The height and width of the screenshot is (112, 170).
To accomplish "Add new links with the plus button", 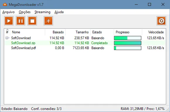I will 48,21.
